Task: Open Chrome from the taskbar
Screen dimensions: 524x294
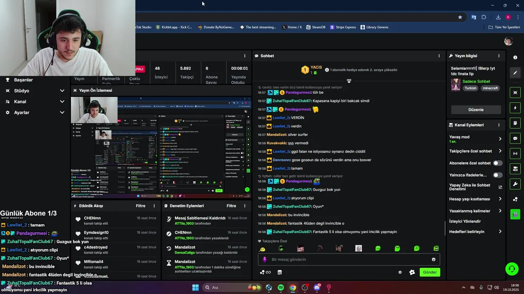Action: 293,287
